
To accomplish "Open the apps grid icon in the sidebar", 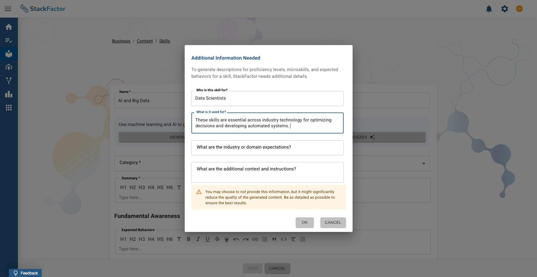I will click(x=9, y=107).
